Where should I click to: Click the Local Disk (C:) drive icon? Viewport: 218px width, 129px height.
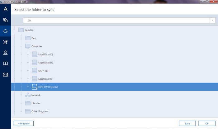(35, 54)
